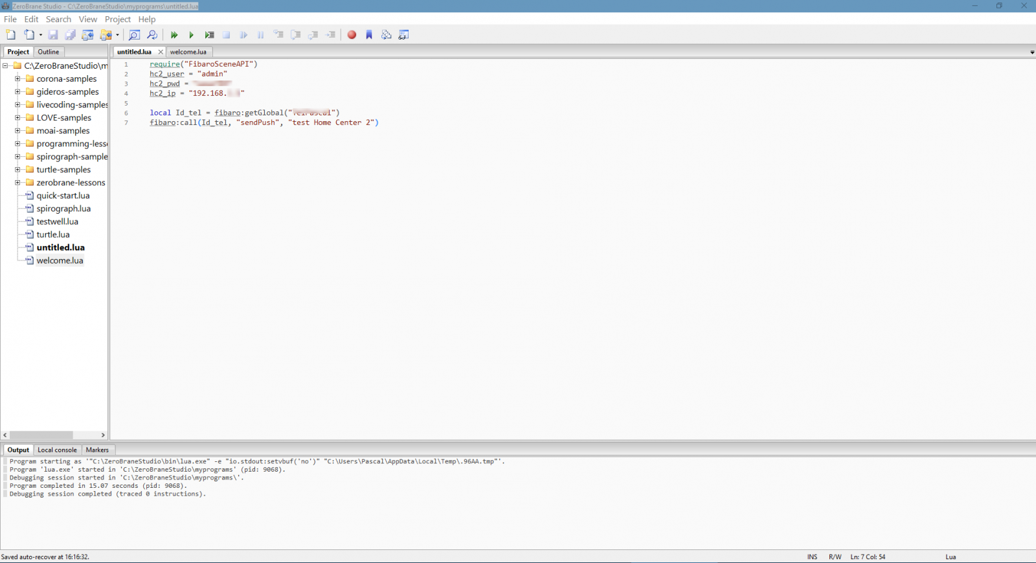Open the Find toolbar icon
Viewport: 1036px width, 563px height.
[x=134, y=35]
